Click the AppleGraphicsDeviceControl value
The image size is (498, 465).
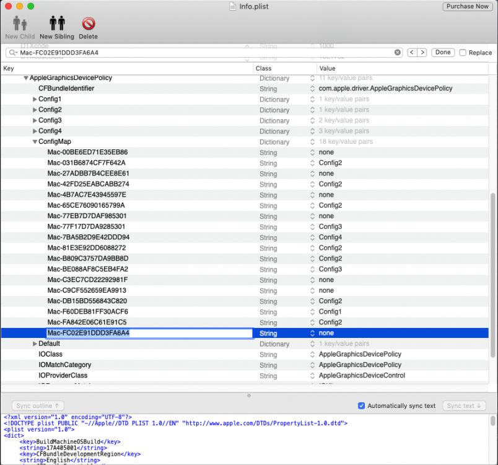362,376
